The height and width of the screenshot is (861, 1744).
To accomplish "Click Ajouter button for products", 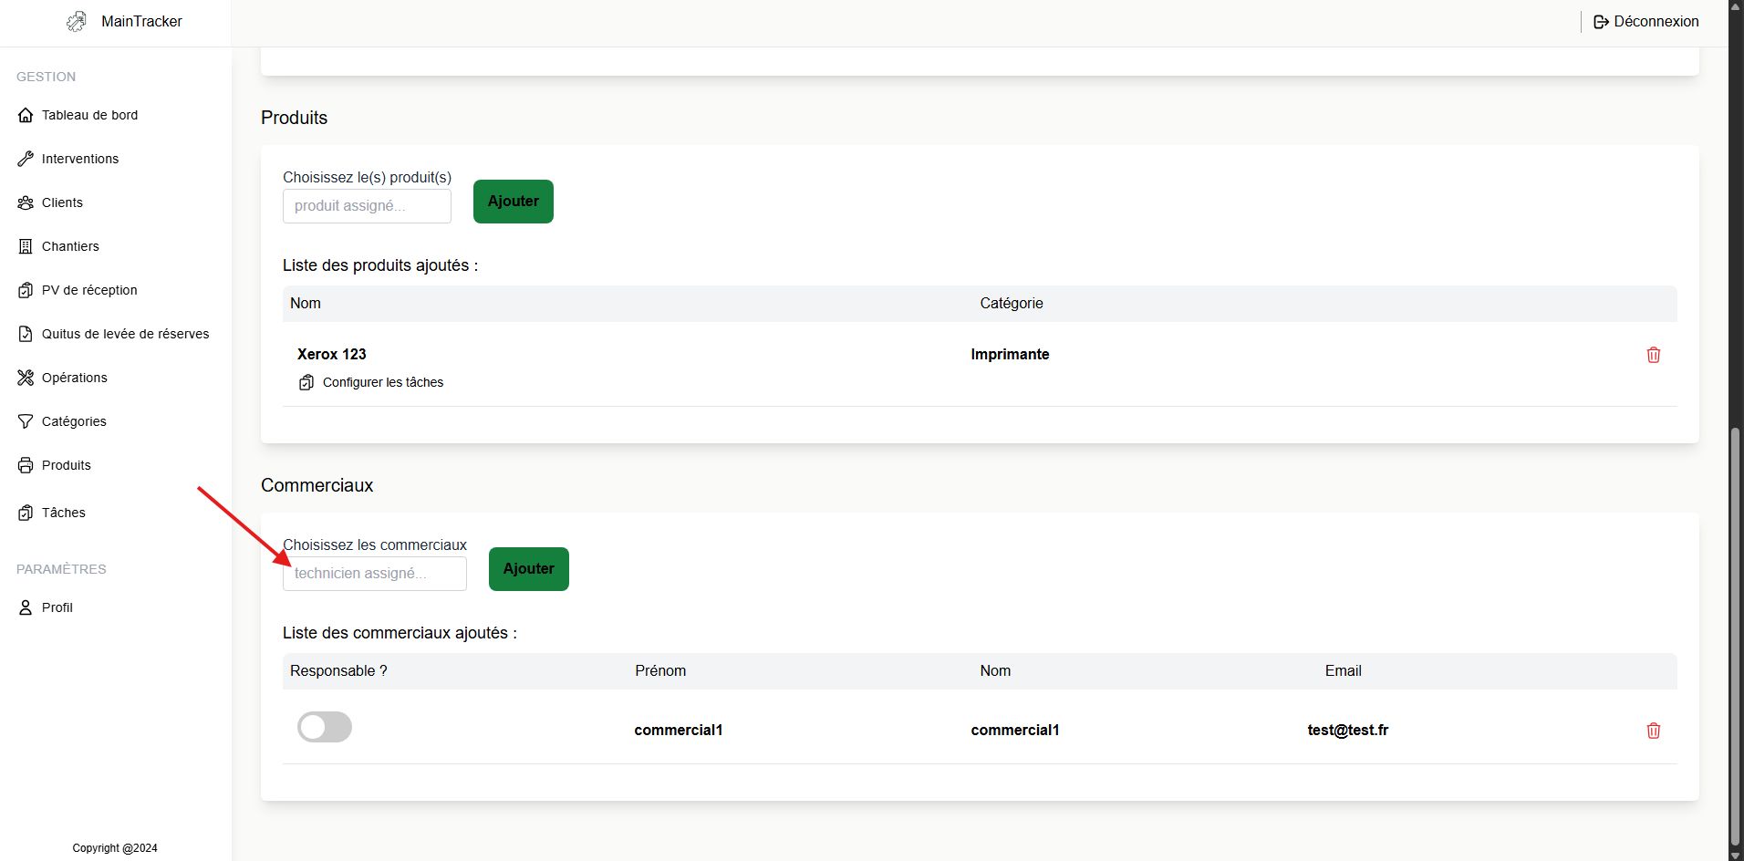I will pos(513,202).
